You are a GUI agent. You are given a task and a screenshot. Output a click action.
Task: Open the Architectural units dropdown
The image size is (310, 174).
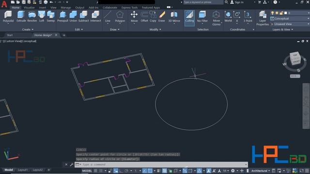pos(261,171)
